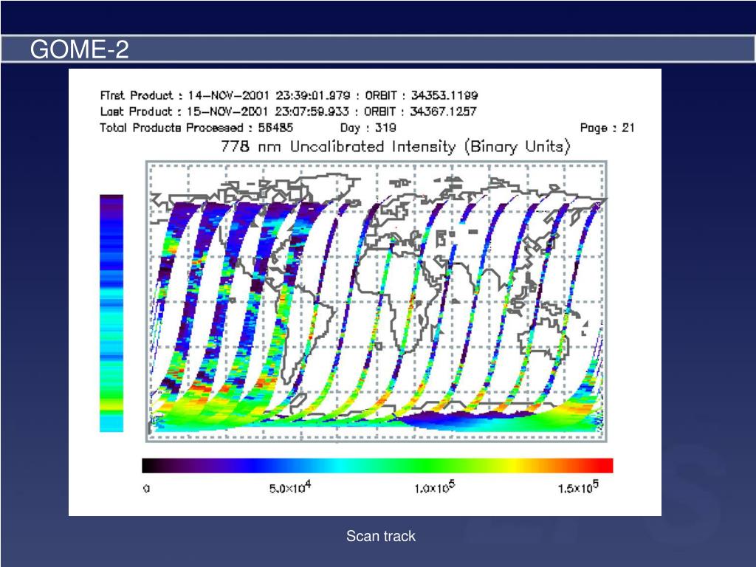Click the 'Last Product : 15-NOV-2001' line

[x=289, y=111]
